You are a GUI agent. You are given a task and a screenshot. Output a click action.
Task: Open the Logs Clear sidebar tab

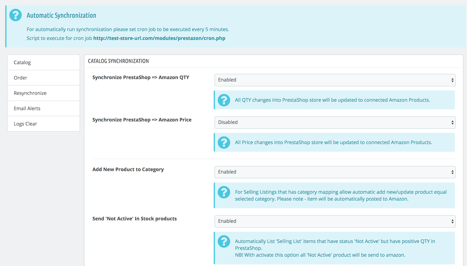coord(44,124)
